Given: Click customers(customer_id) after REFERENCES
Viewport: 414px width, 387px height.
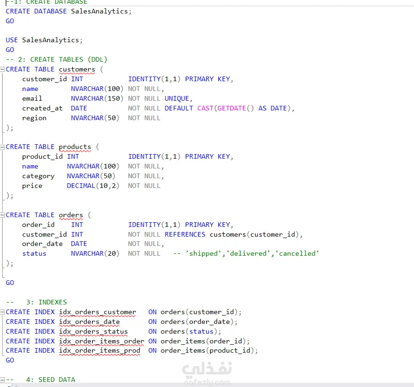Looking at the screenshot, I should tap(254, 234).
